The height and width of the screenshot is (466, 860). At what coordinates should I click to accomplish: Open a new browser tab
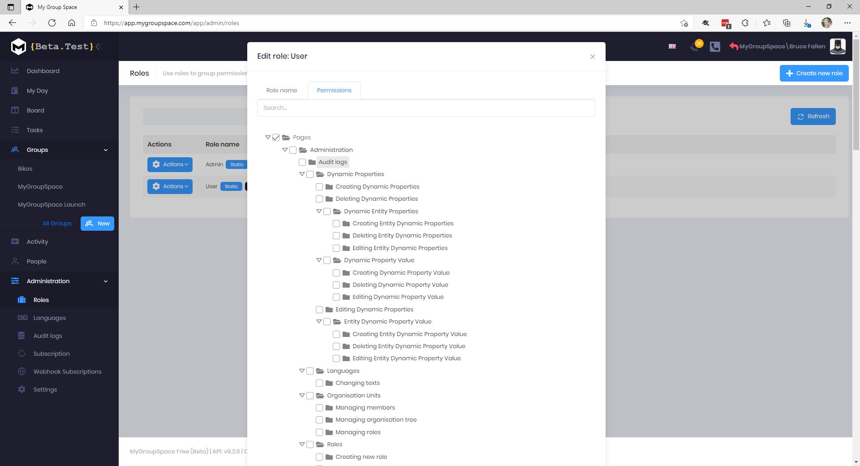coord(137,7)
